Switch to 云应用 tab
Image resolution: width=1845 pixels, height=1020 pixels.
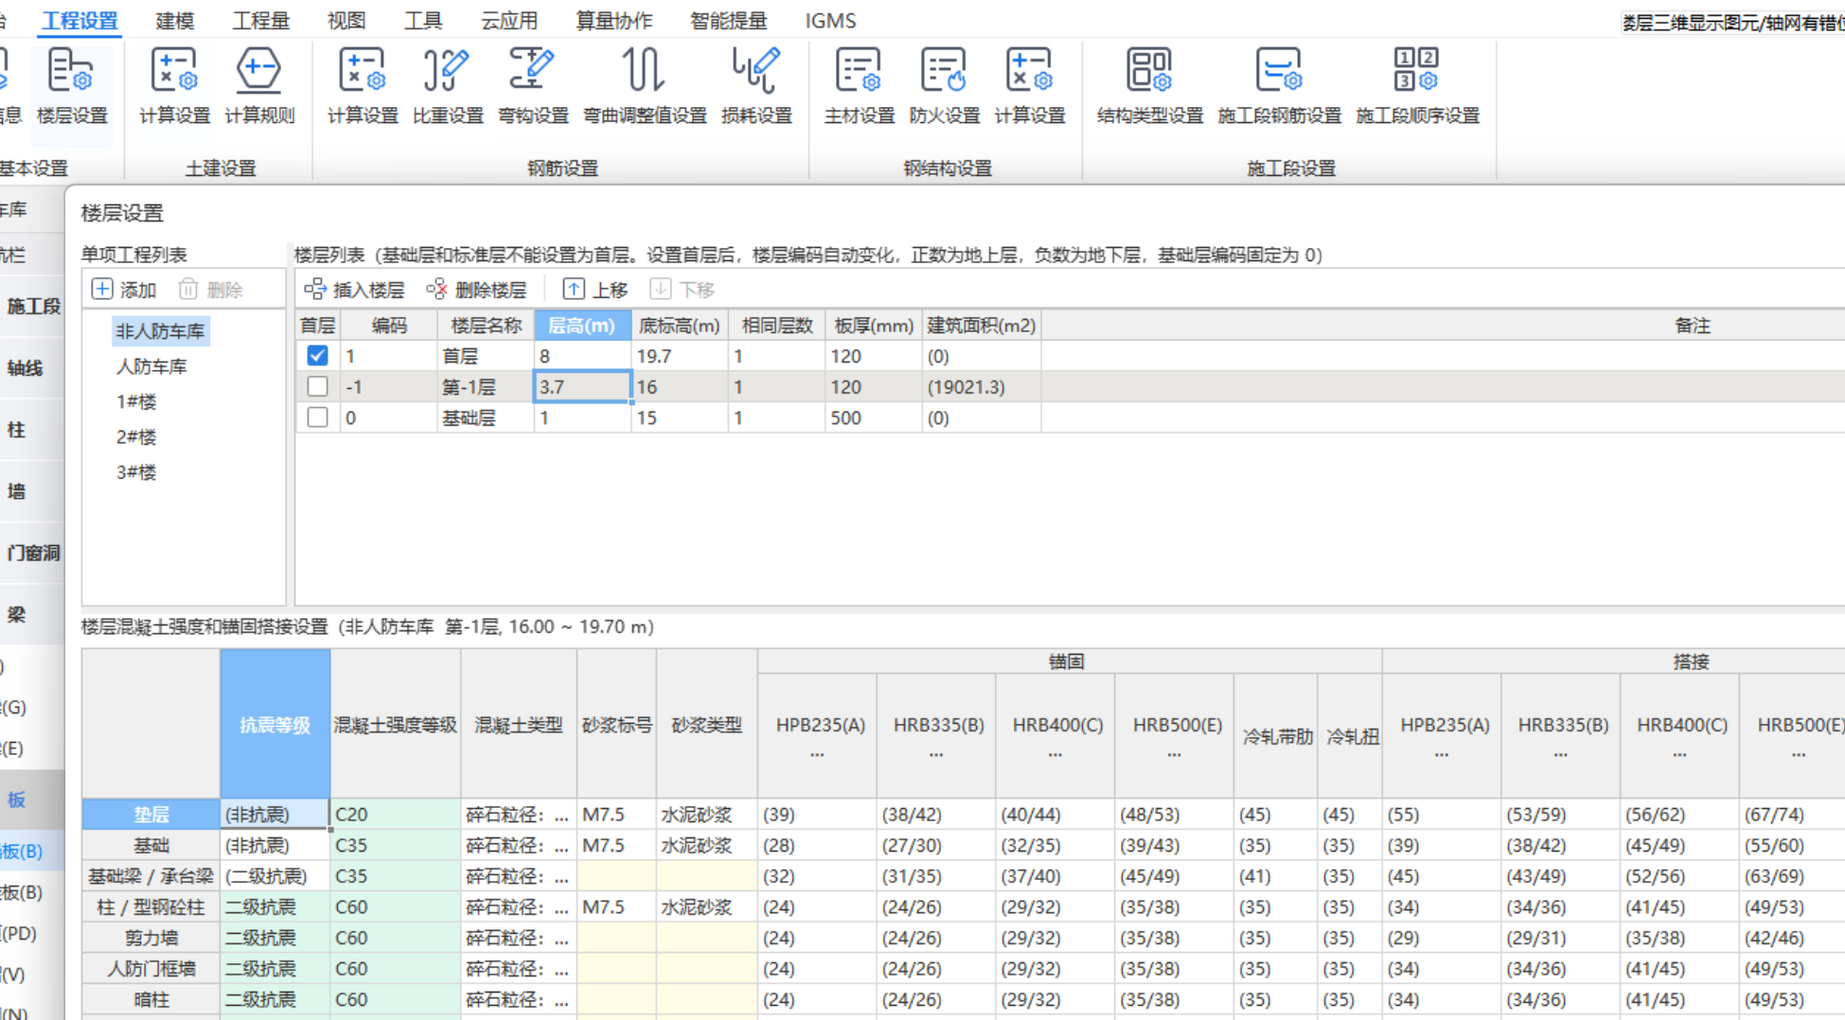click(x=509, y=21)
